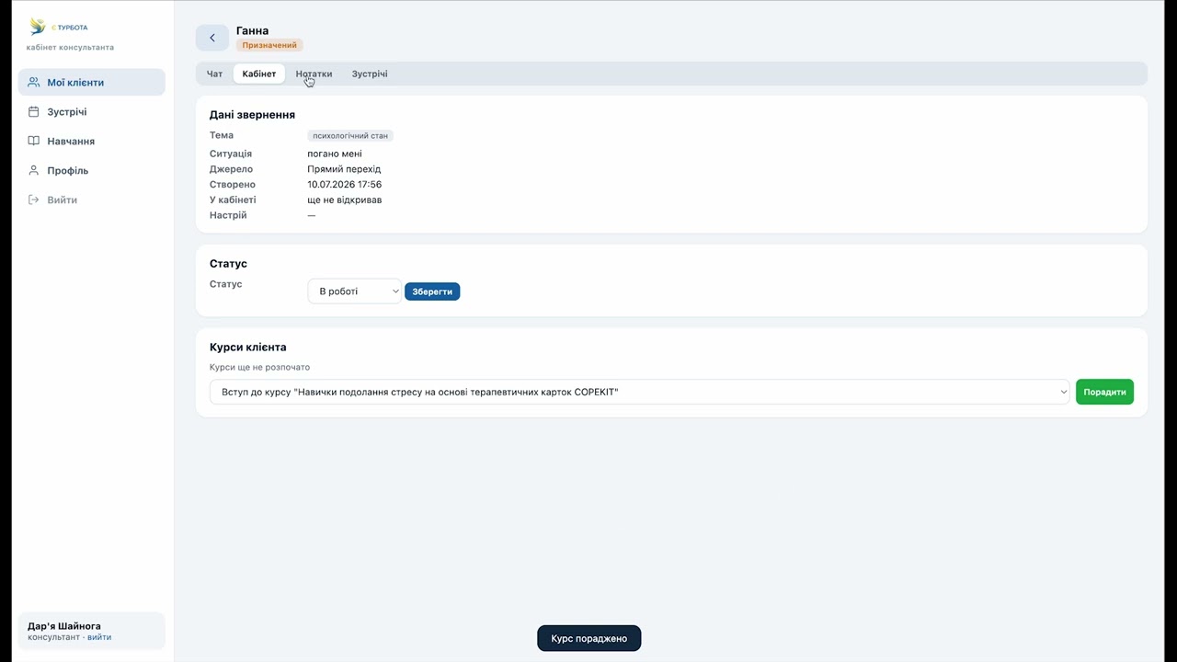Screen dimensions: 1177x662
Task: Click the calendar icon beside Зустрічі
Action: coord(34,111)
